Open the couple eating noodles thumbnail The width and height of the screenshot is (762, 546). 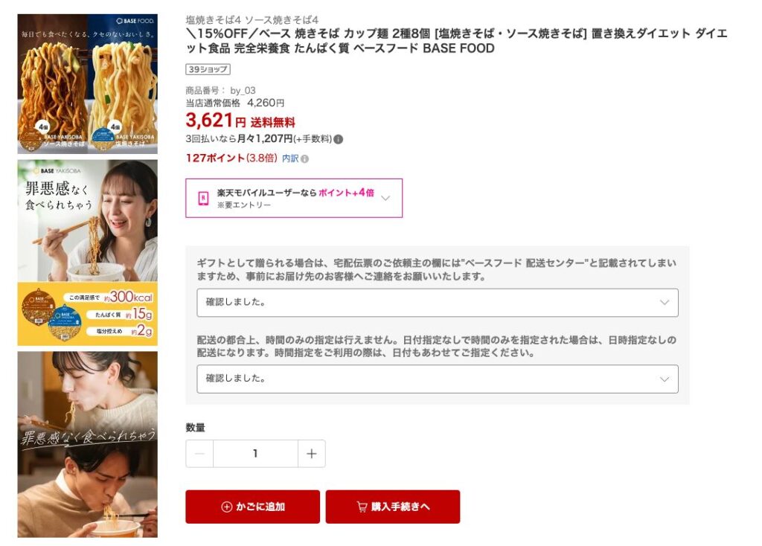[x=88, y=445]
